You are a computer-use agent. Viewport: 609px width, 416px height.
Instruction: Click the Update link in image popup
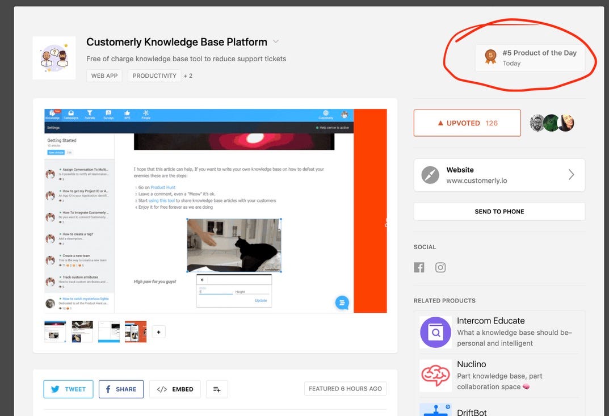point(261,301)
